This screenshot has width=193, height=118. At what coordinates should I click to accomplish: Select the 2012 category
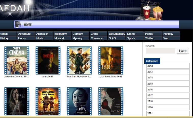click(168, 66)
